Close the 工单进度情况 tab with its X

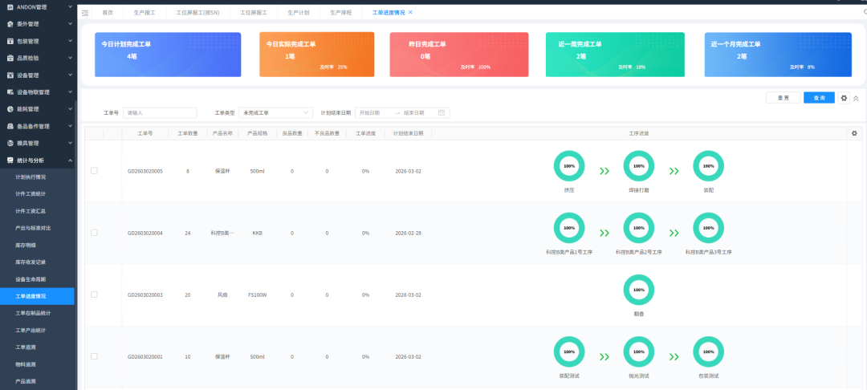(410, 12)
